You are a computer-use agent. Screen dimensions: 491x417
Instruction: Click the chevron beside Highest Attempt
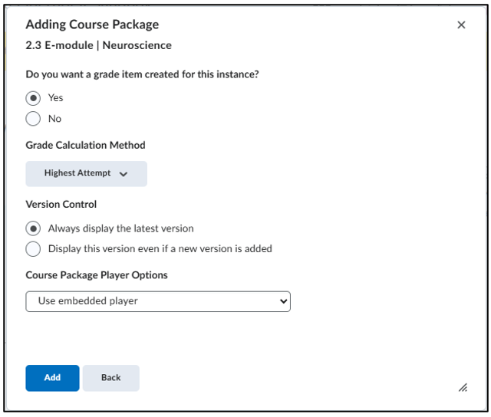click(124, 174)
